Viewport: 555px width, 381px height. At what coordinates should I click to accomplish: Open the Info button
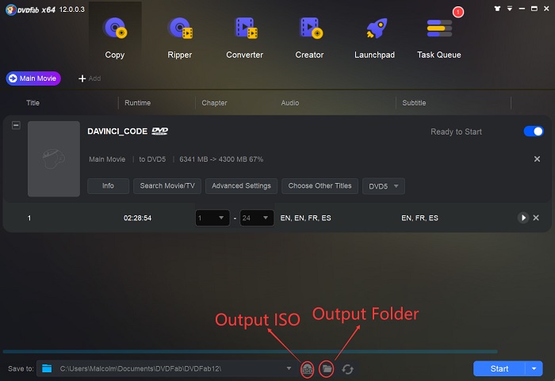(108, 185)
